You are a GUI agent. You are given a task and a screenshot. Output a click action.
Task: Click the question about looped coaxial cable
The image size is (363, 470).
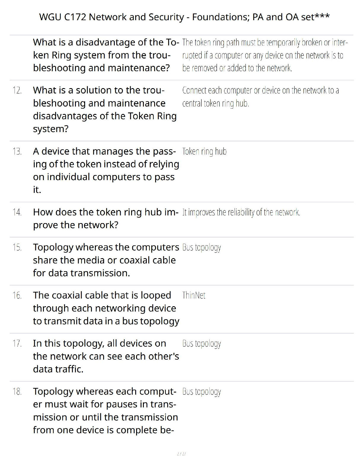click(x=106, y=308)
